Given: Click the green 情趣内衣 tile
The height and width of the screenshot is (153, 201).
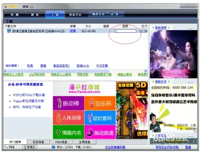Looking at the screenshot, I should (x=69, y=132).
